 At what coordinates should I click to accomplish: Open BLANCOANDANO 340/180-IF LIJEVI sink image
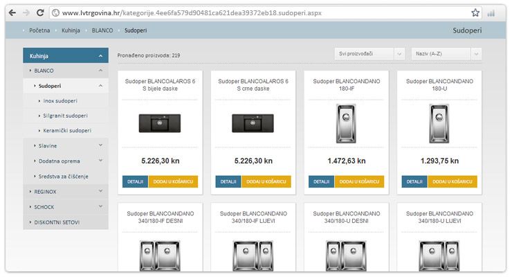(x=253, y=256)
